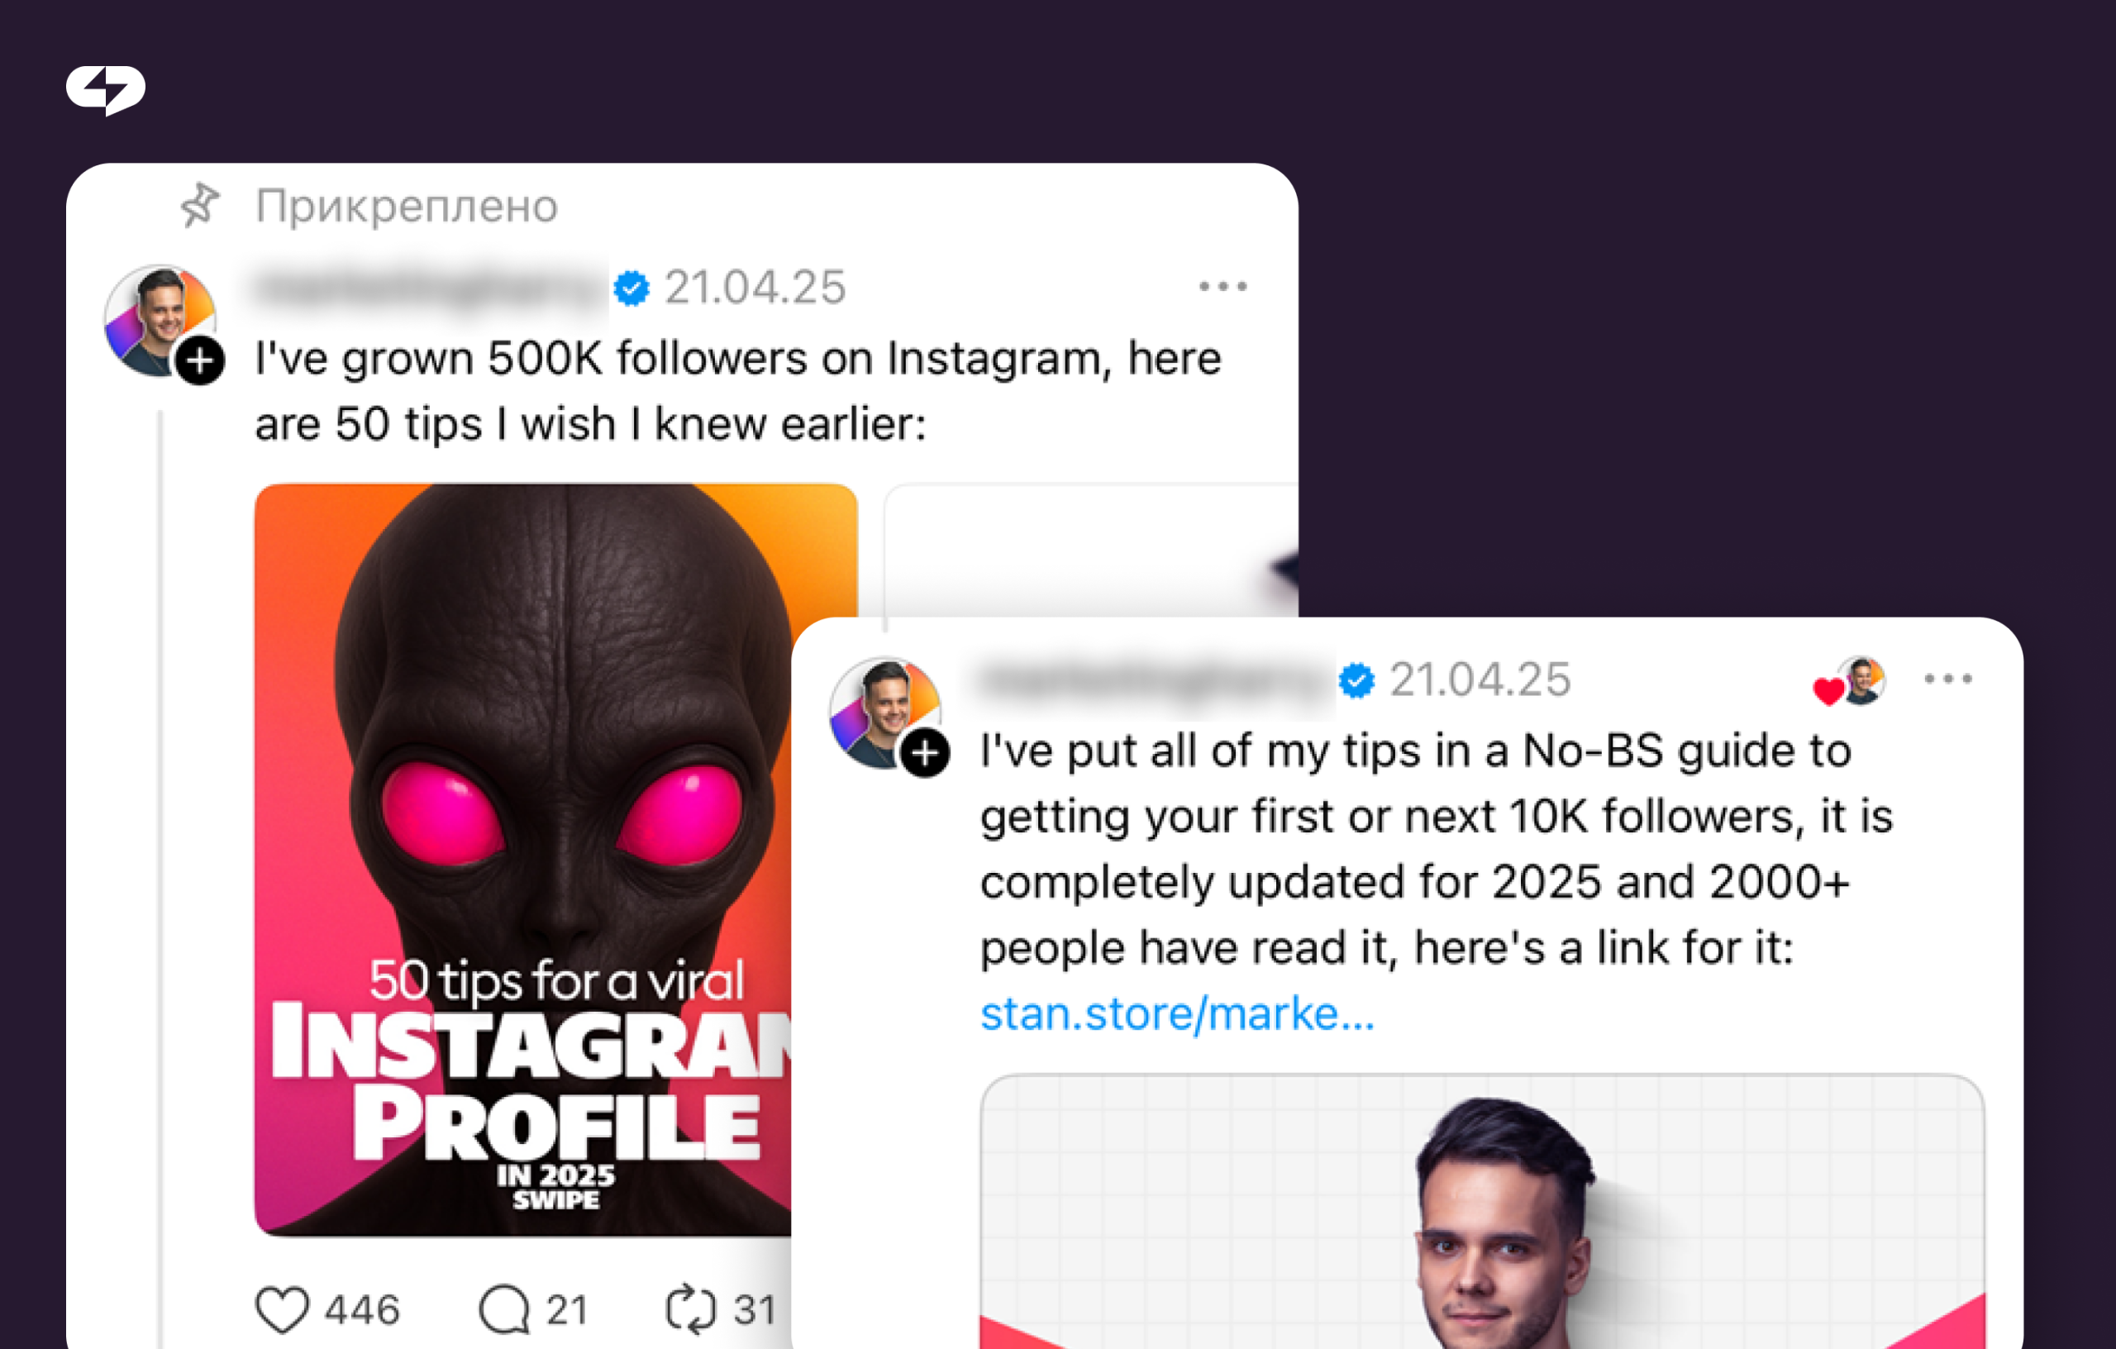Open three-dot menu on first post
This screenshot has height=1349, width=2116.
1223,287
